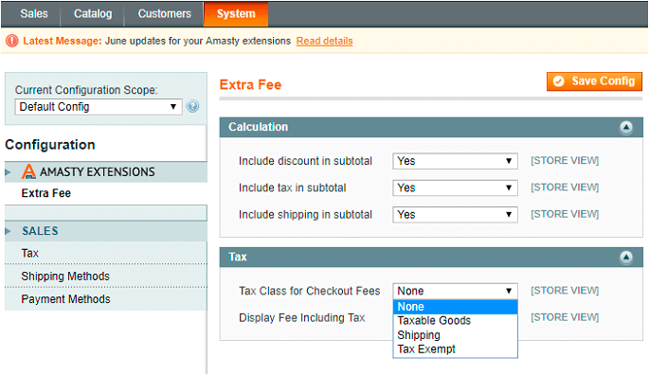Open Include tax in subtotal dropdown
Screen dimensions: 649x375
[455, 187]
